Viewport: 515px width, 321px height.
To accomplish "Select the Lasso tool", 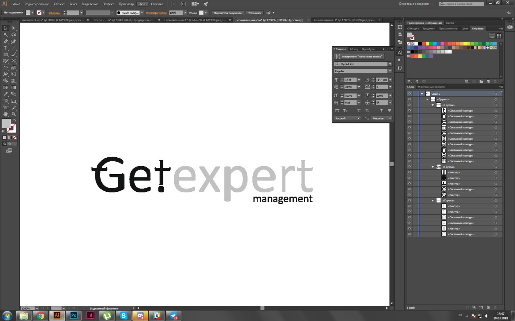I will 14,35.
